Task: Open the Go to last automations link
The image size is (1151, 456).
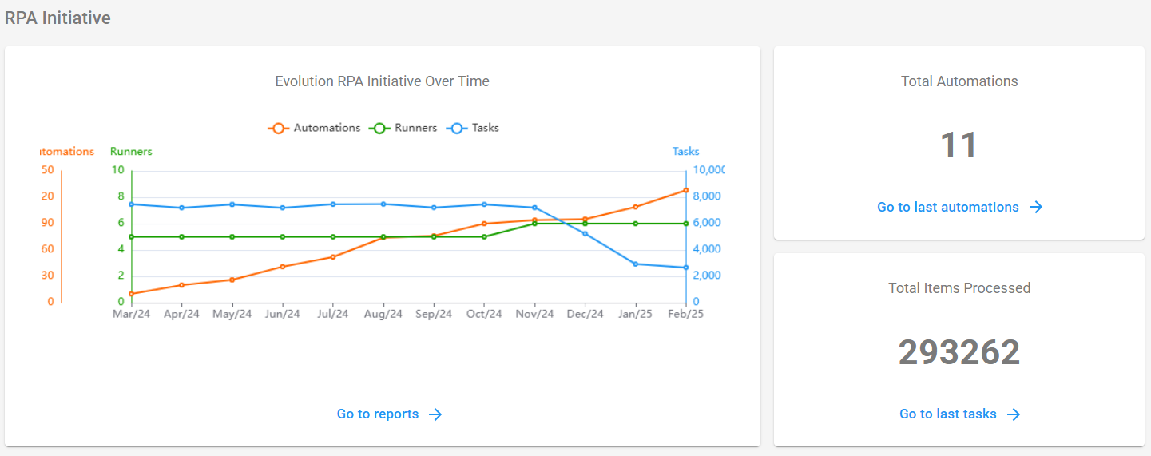Action: point(959,207)
